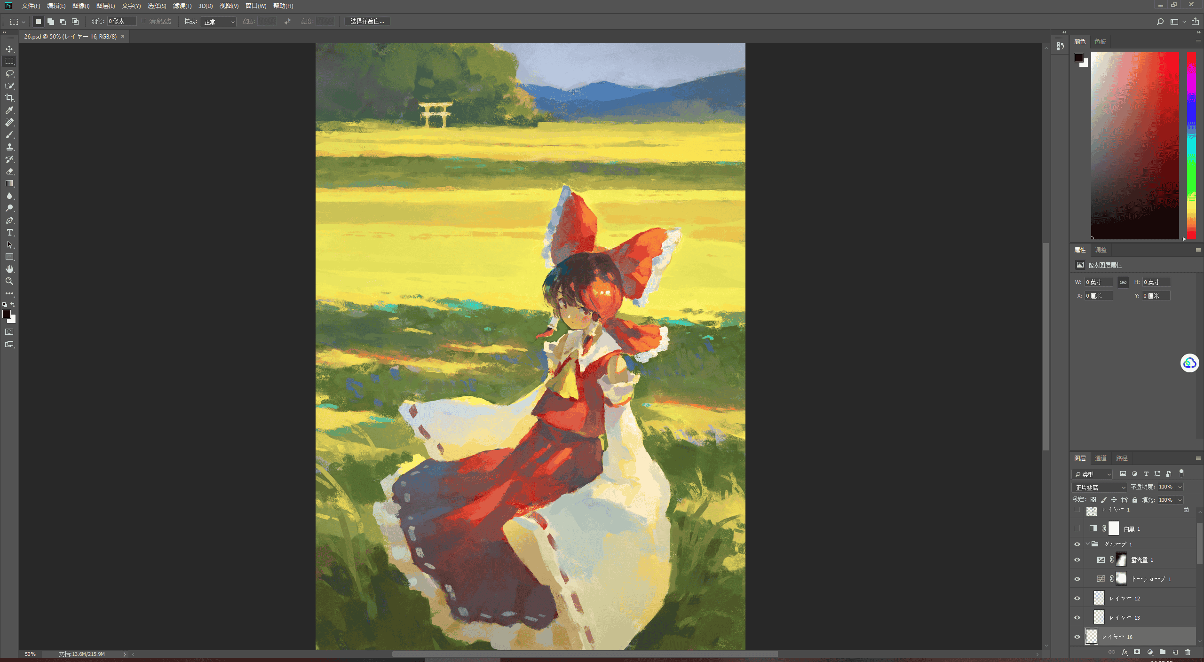Screen dimensions: 1204x662
Task: Click the delete layer trash icon
Action: pyautogui.click(x=1188, y=652)
